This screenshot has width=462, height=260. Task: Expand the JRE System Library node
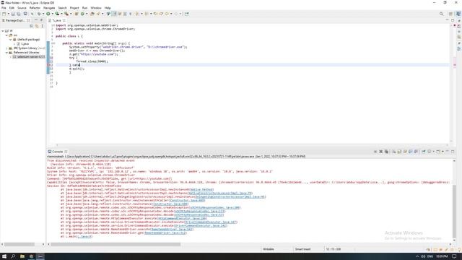pos(6,48)
